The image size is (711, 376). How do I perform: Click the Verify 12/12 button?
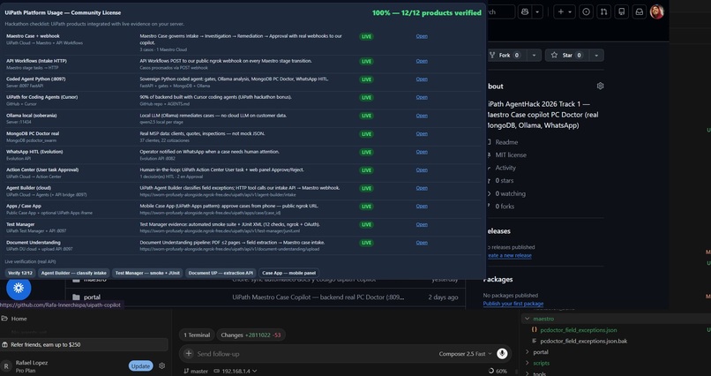tap(20, 273)
